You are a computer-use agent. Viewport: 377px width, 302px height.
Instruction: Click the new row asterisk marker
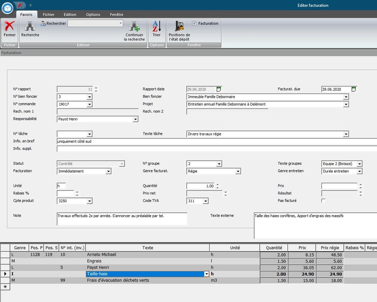[5, 286]
